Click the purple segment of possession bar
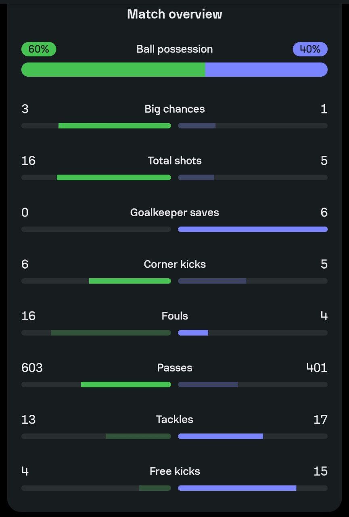 click(x=266, y=69)
